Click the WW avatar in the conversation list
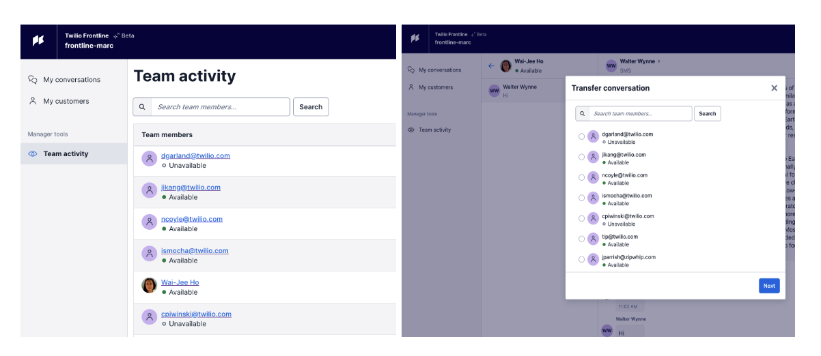The width and height of the screenshot is (821, 356). tap(494, 91)
